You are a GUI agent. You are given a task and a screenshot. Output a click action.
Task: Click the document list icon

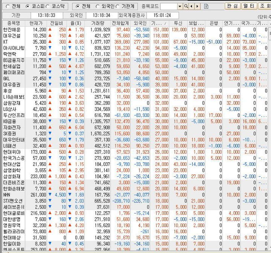coord(206,6)
